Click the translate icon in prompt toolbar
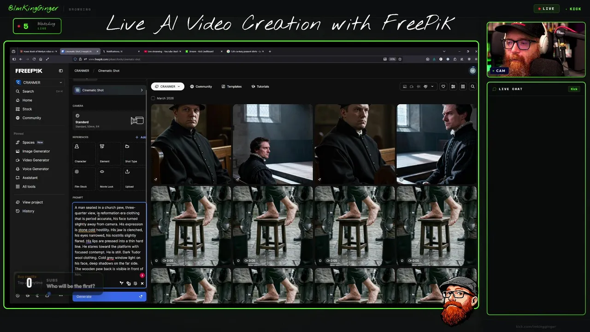The width and height of the screenshot is (590, 332). [x=128, y=283]
